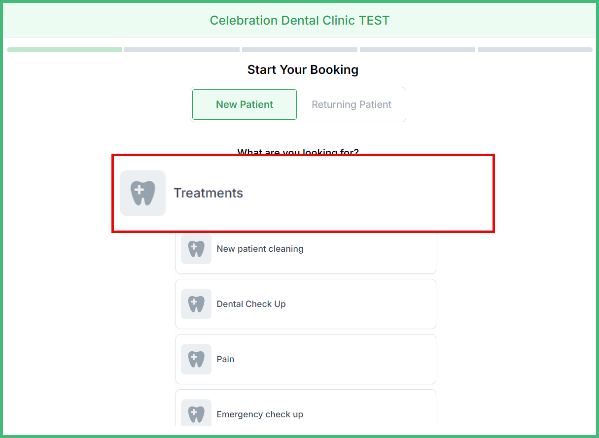Image resolution: width=599 pixels, height=438 pixels.
Task: Collapse the highlighted Treatments category
Action: tap(303, 193)
